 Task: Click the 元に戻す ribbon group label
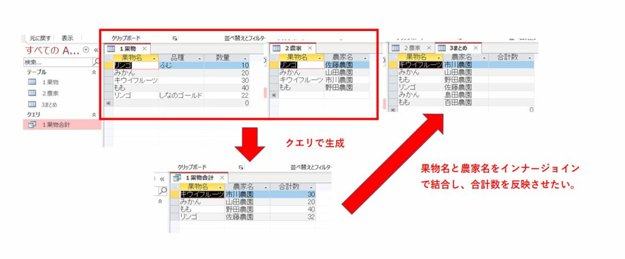[40, 38]
